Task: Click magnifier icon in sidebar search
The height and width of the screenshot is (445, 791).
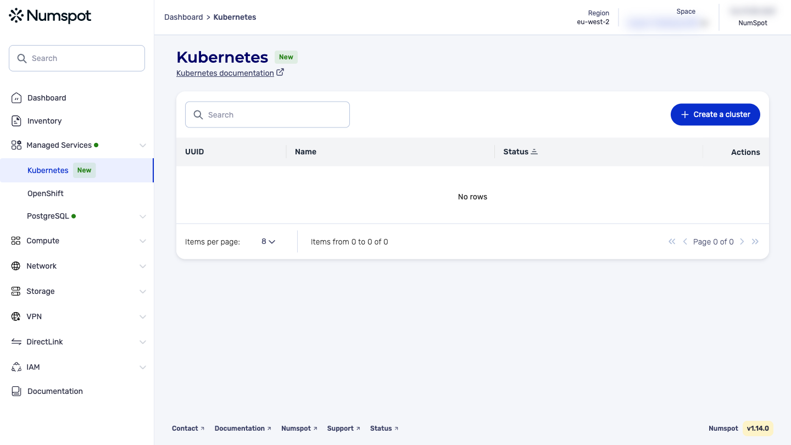Action: click(22, 58)
